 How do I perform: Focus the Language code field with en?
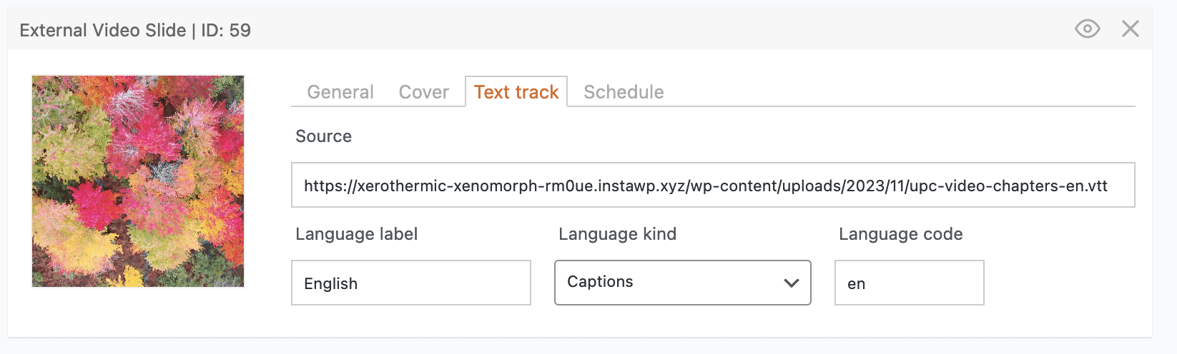click(x=909, y=283)
